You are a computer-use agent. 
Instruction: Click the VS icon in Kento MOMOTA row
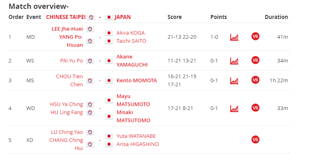tap(255, 80)
